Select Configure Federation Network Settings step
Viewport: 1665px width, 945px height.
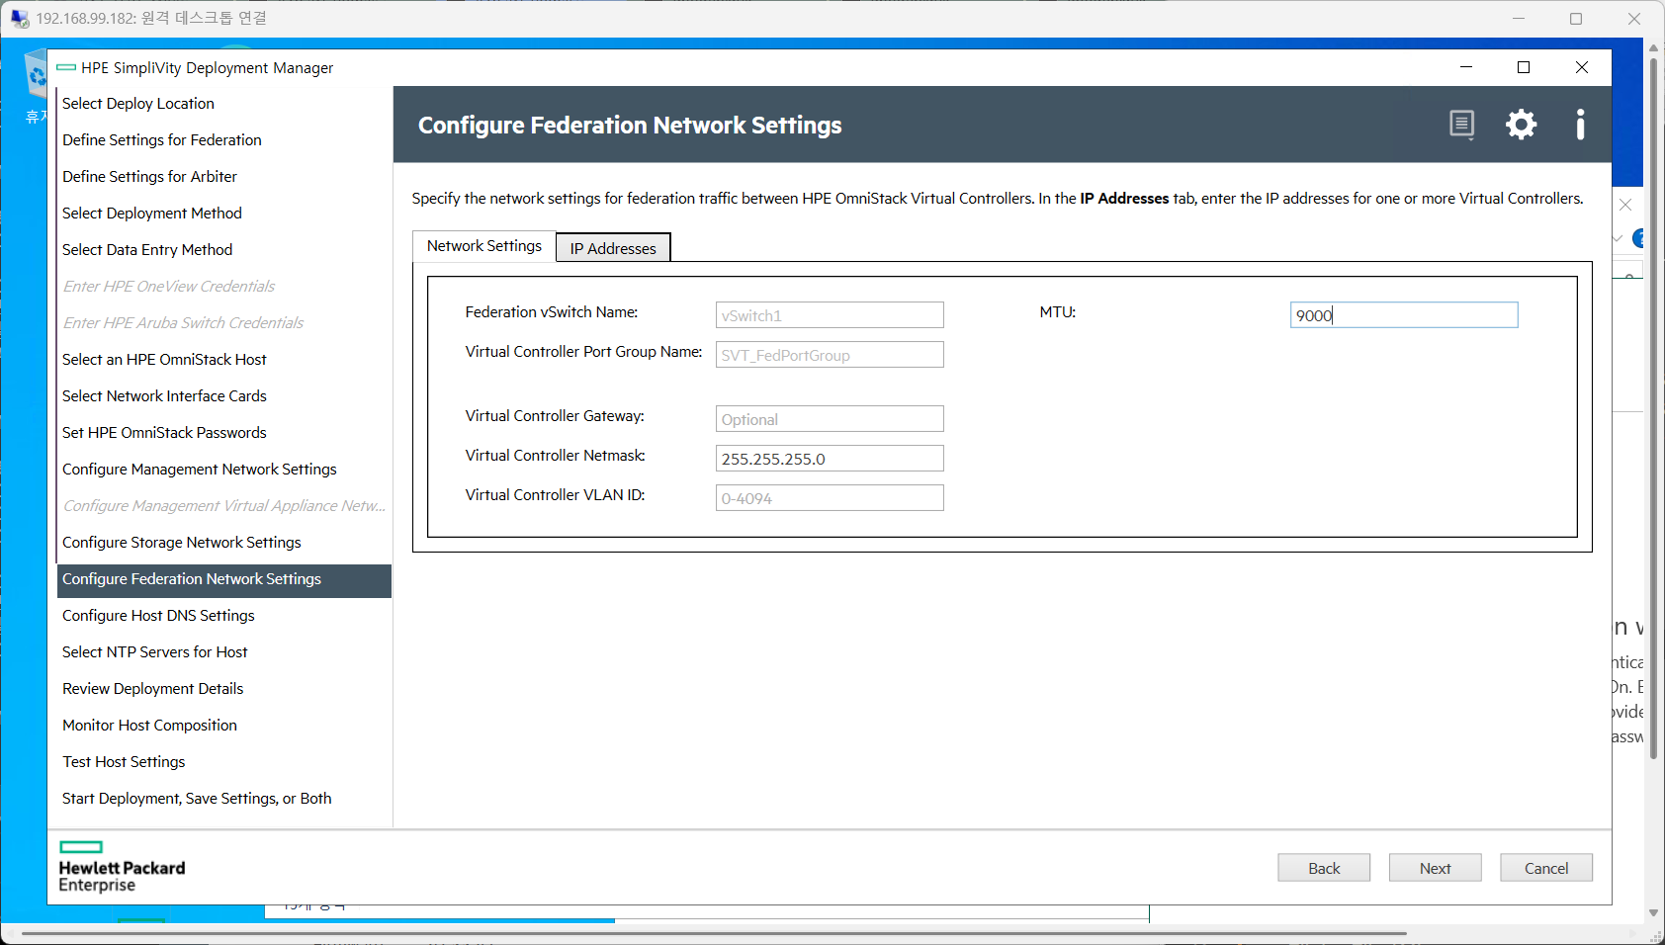(x=224, y=579)
